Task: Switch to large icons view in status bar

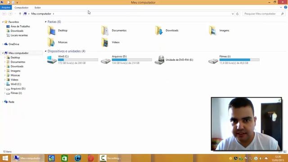Action: point(285,152)
